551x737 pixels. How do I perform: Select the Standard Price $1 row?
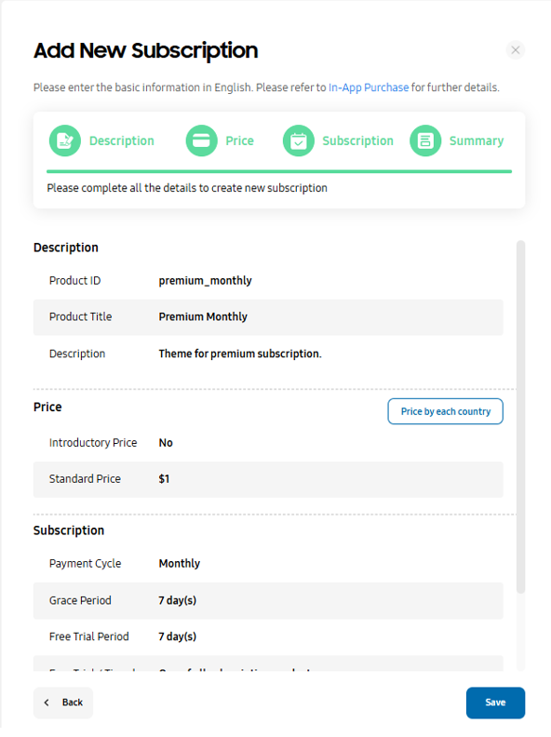(268, 479)
